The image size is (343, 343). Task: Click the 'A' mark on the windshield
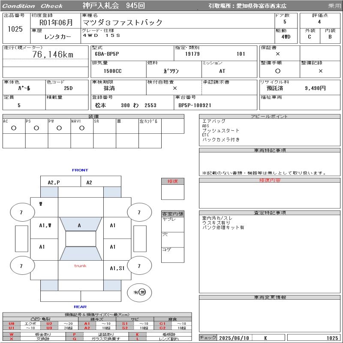coord(79,226)
